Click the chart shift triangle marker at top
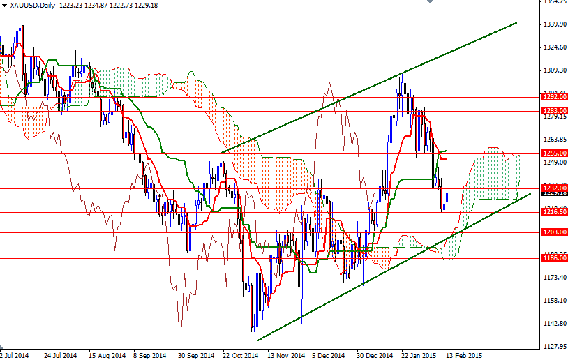568x360 pixels. tap(430, 1)
